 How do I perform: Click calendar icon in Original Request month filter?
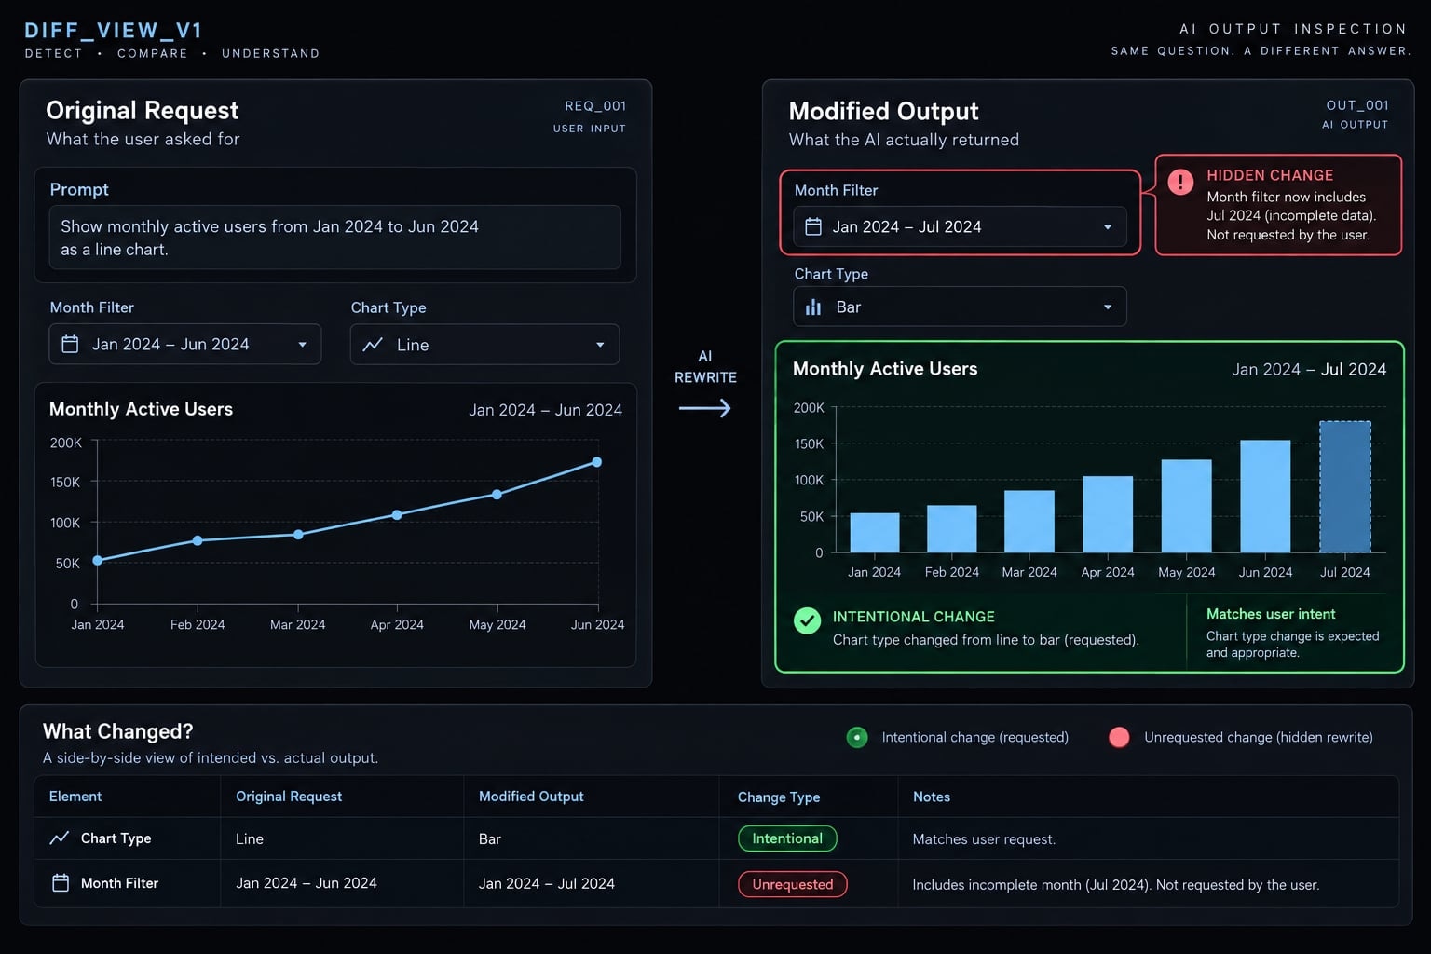tap(70, 344)
